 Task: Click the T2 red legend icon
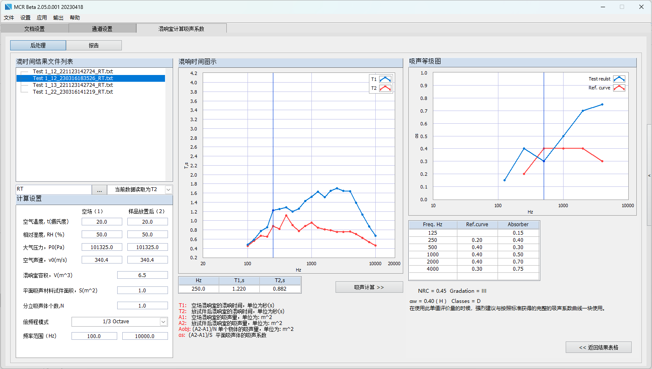tap(385, 88)
